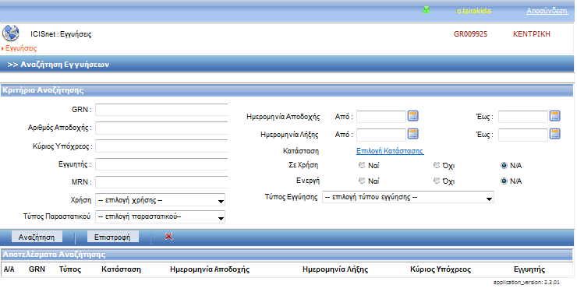Focus the Κύριος Υπόχρεος input field
577x306 pixels.
pos(161,146)
